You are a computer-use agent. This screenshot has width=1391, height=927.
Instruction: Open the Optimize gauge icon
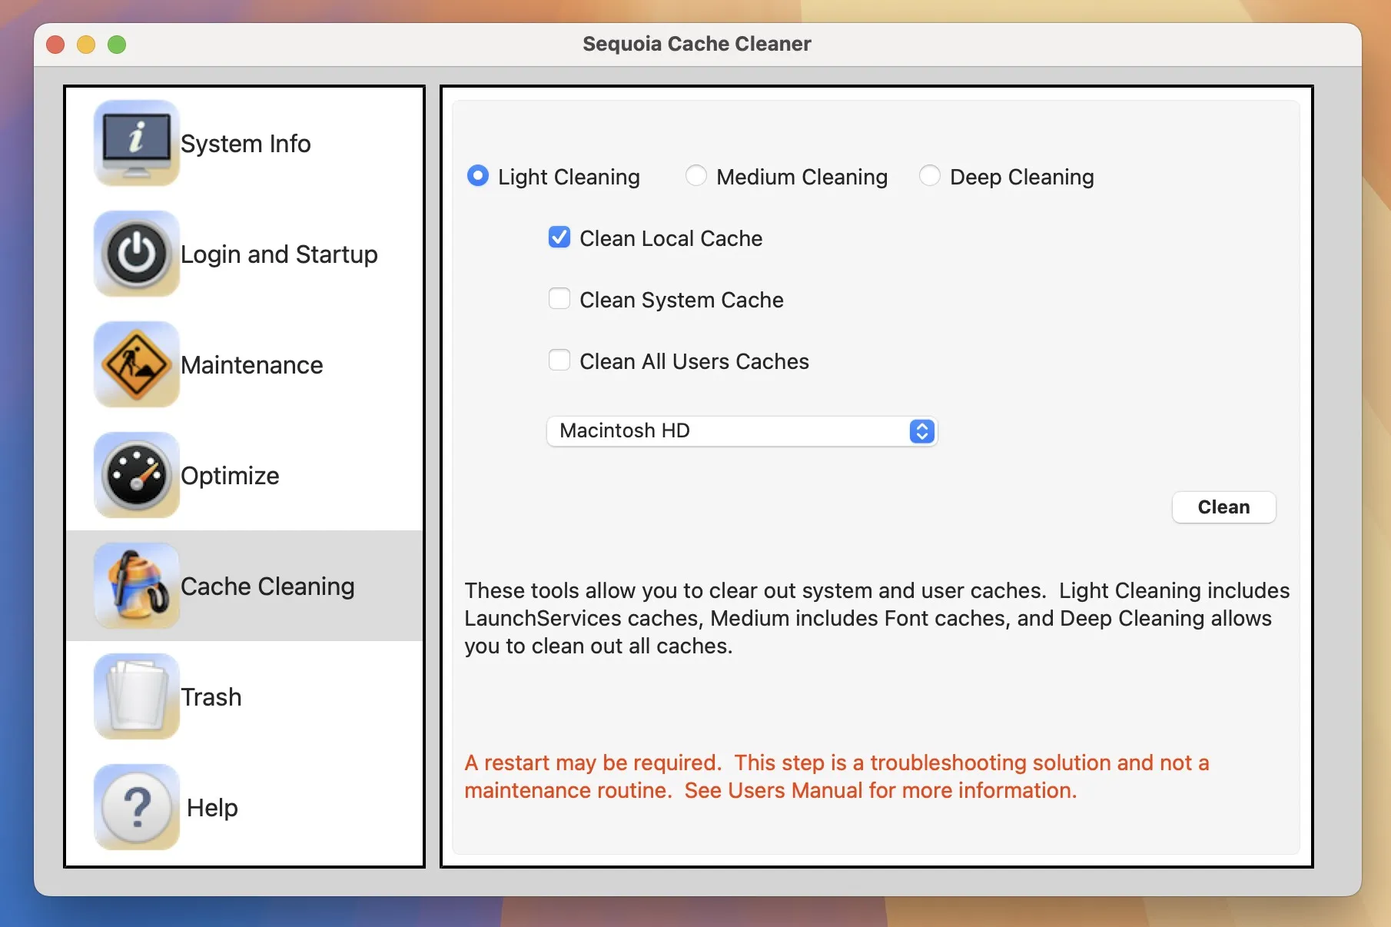click(137, 475)
